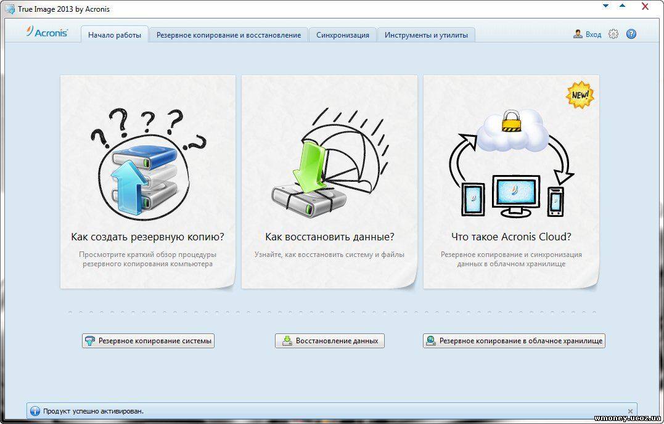
Task: Close the window with the red X
Action: click(645, 6)
